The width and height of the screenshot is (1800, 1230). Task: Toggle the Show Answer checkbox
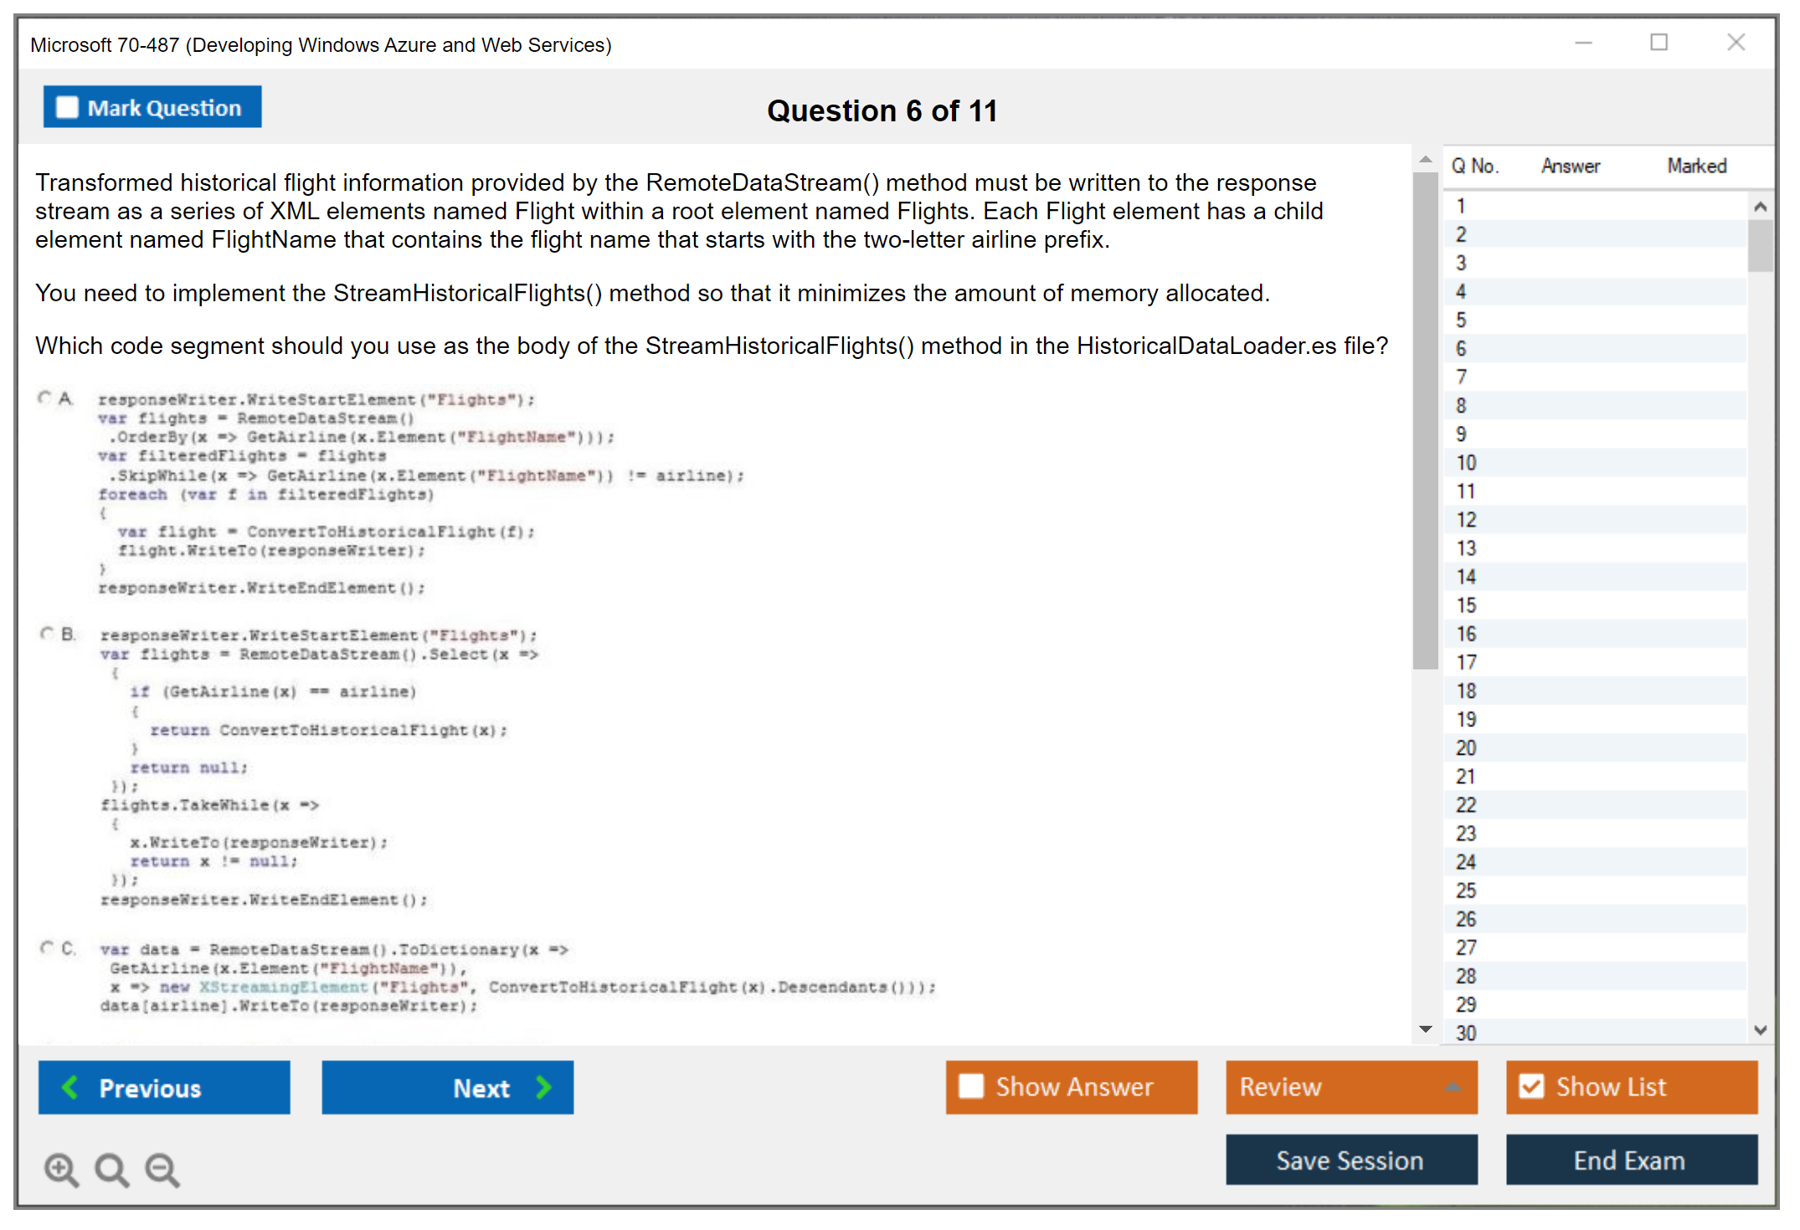pos(971,1086)
